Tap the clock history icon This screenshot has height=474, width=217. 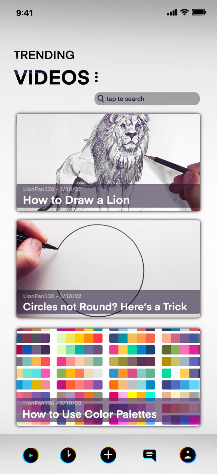pyautogui.click(x=68, y=455)
